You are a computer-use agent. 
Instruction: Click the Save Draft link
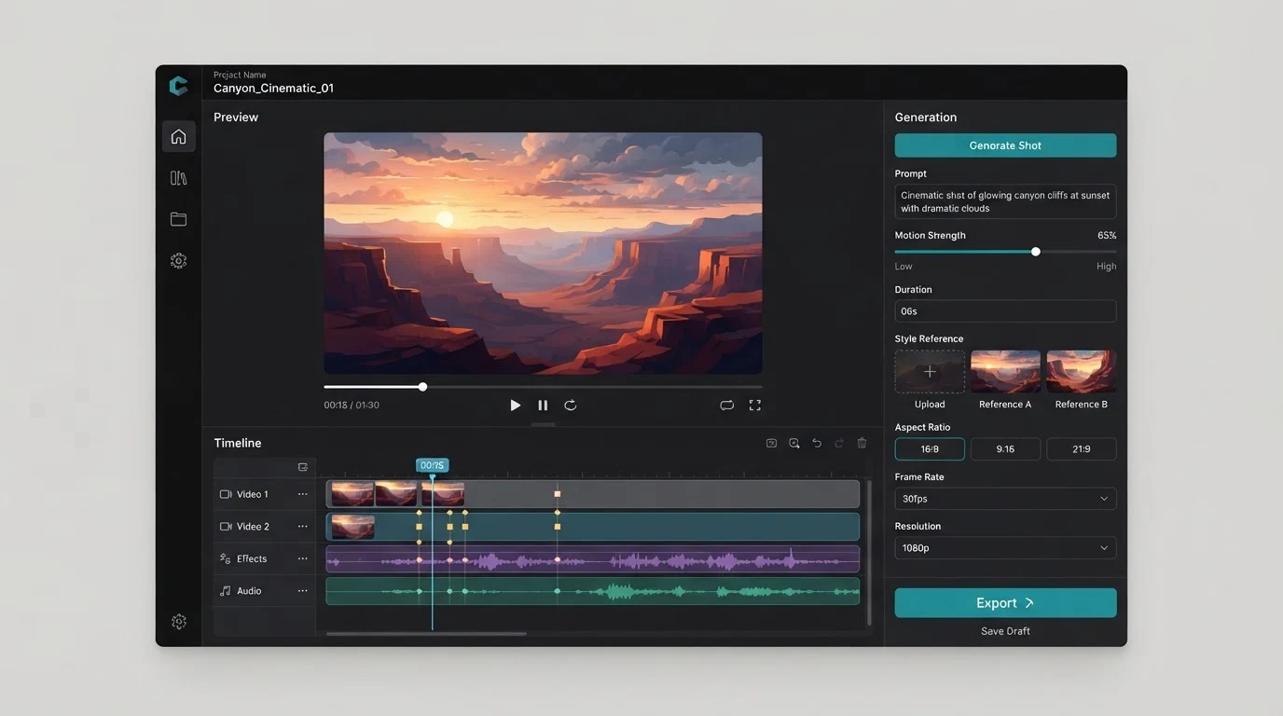coord(1005,631)
